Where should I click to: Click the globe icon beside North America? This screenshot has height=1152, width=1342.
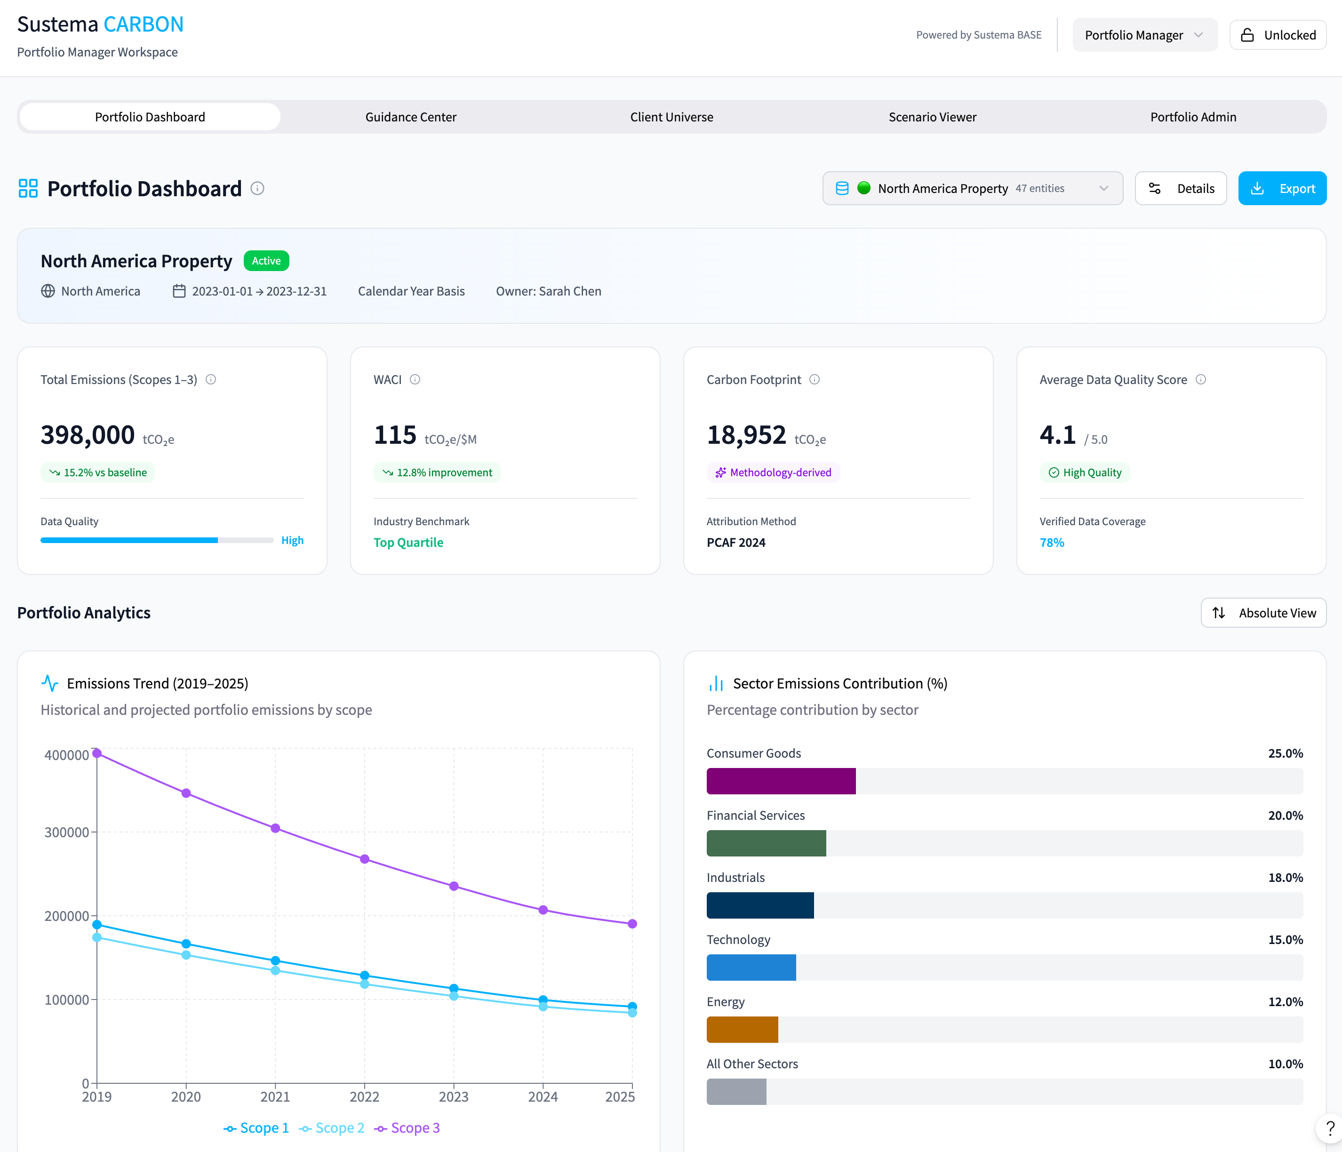48,291
